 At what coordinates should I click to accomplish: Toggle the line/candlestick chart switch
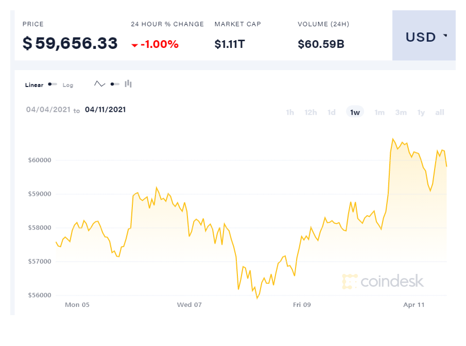pyautogui.click(x=115, y=84)
